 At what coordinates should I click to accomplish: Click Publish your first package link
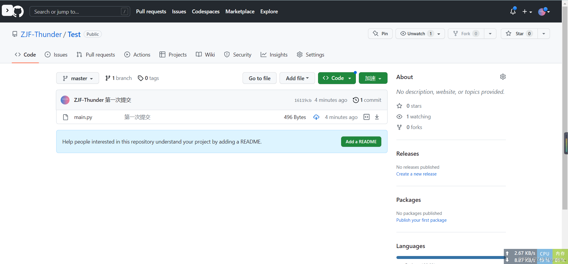click(422, 220)
